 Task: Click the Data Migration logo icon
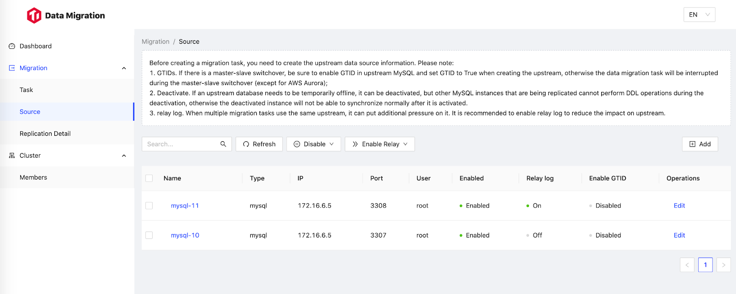[x=34, y=15]
